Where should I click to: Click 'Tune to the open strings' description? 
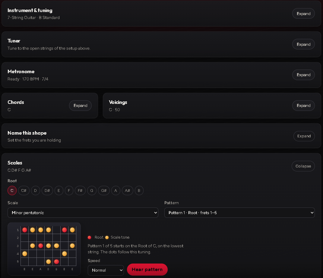click(x=49, y=48)
